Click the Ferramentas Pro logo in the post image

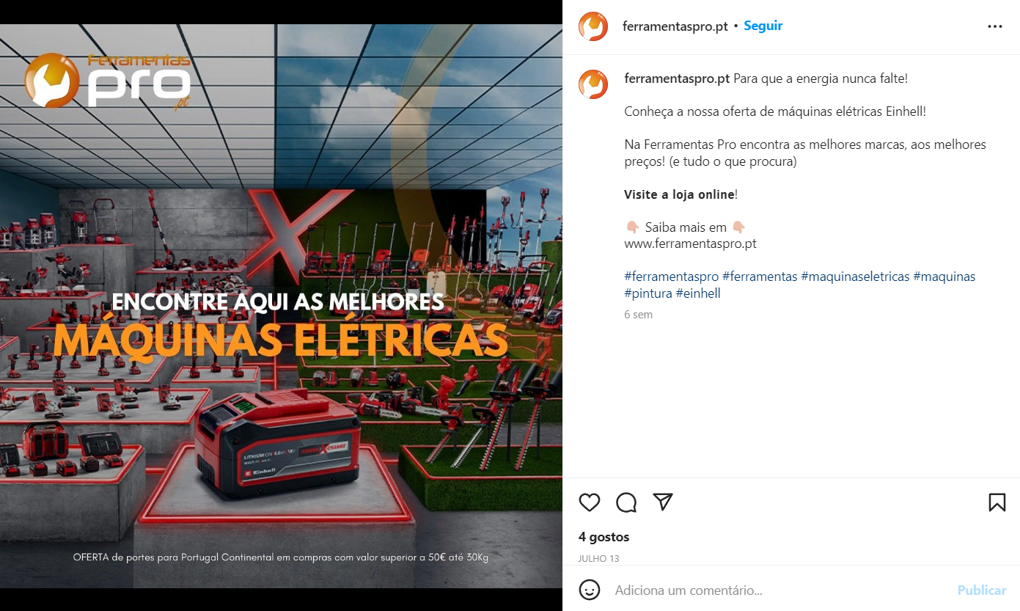pos(108,82)
